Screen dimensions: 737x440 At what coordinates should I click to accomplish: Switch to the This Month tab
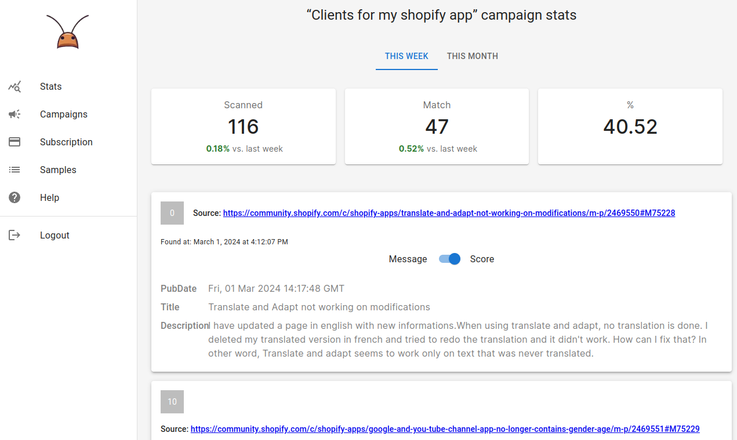(472, 56)
